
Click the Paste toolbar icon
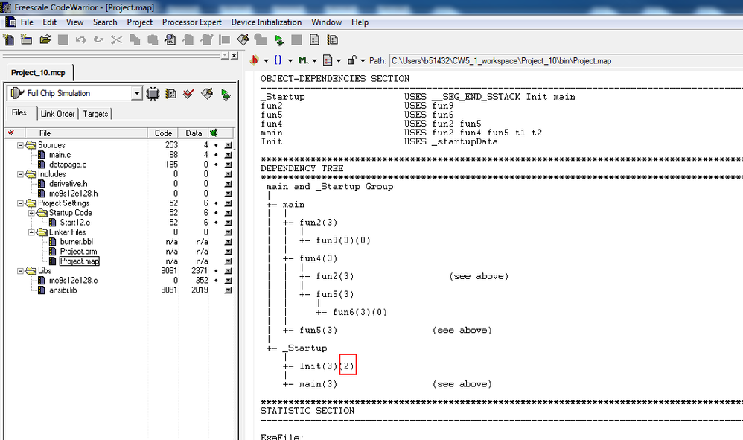pyautogui.click(x=153, y=39)
